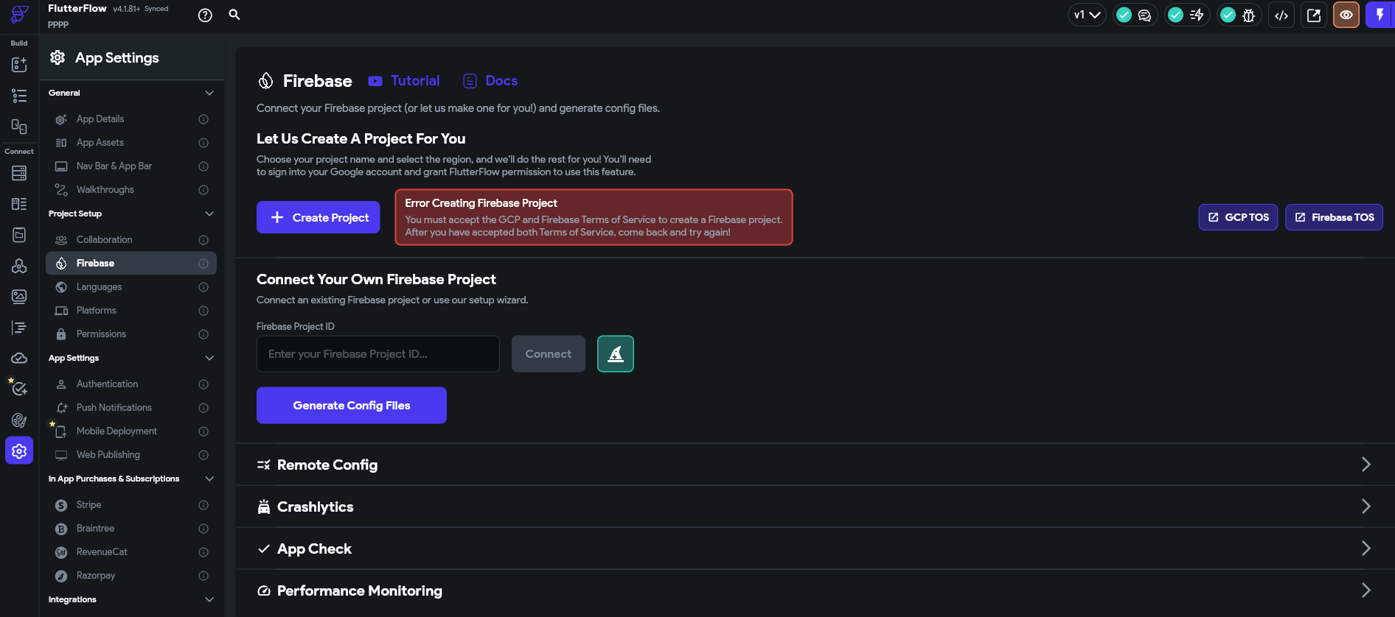Open App Assets settings
This screenshot has height=617, width=1395.
tap(131, 143)
